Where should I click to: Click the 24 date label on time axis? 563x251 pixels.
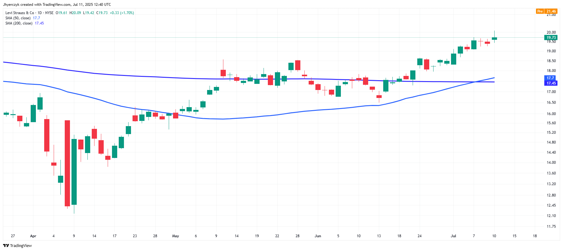(419, 236)
